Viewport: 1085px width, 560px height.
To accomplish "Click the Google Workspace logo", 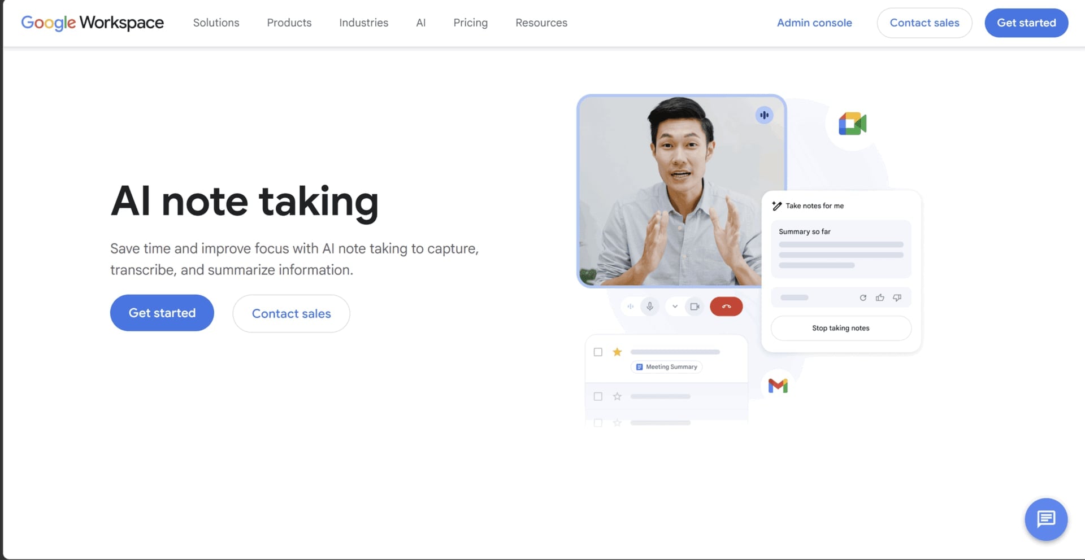I will click(x=92, y=23).
